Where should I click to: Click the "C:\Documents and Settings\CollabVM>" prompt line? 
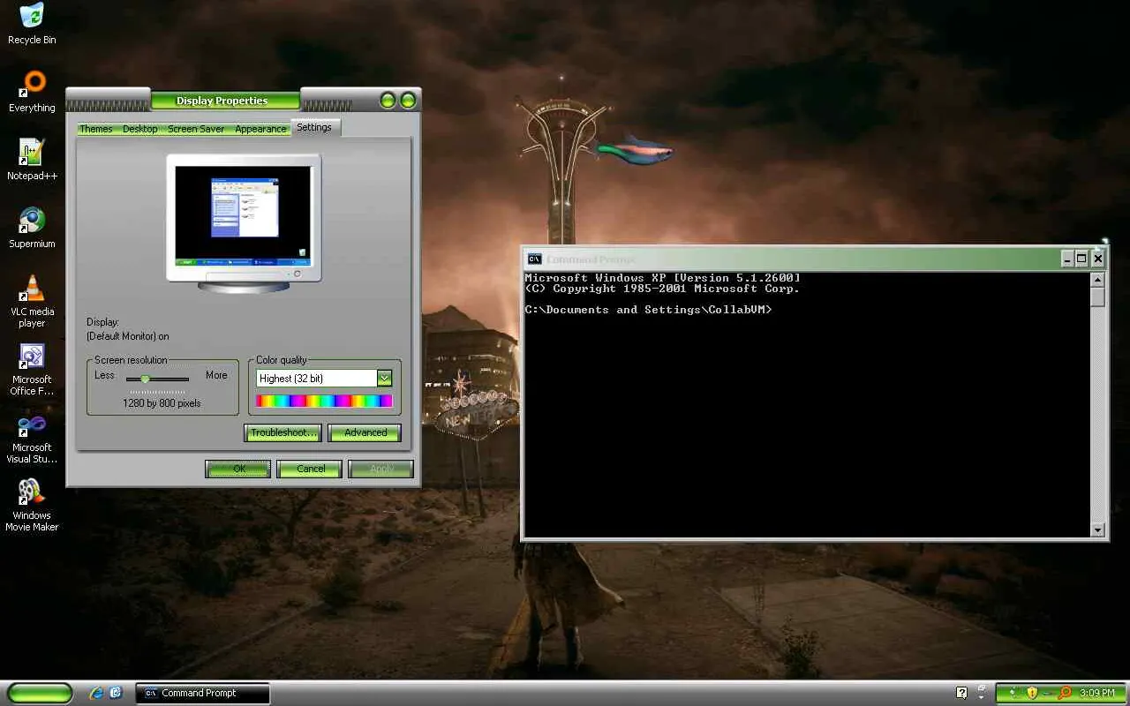(648, 310)
